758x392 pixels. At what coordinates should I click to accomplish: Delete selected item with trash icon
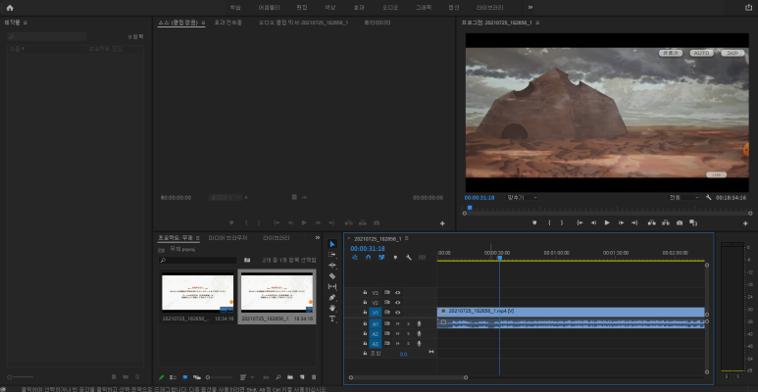coord(313,377)
